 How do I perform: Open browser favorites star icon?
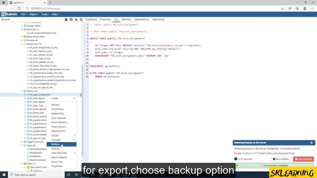[290, 8]
